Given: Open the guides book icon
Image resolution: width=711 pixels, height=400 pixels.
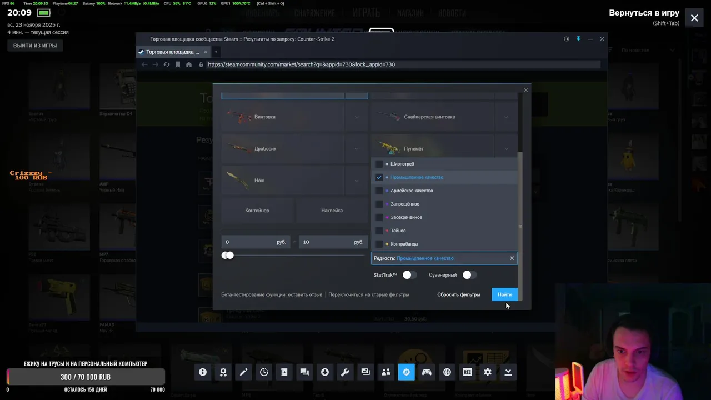Looking at the screenshot, I should pyautogui.click(x=284, y=372).
